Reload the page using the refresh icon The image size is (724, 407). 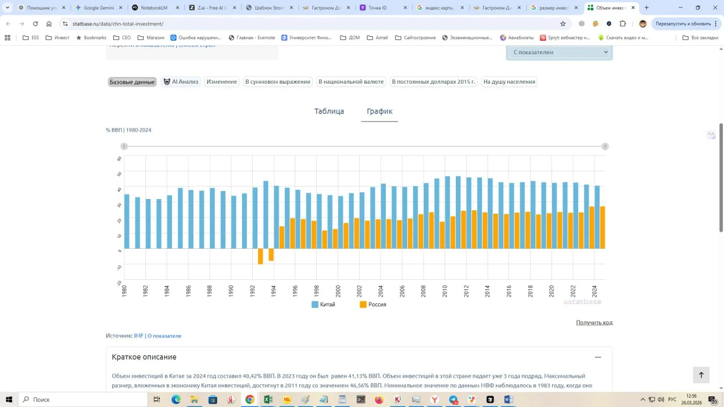35,24
